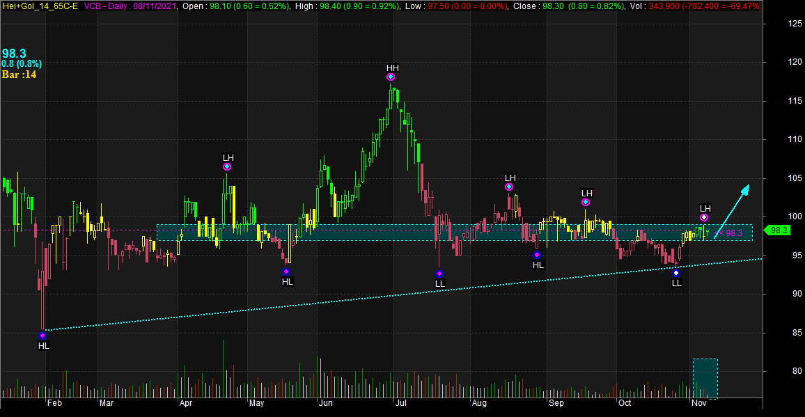This screenshot has height=417, width=805.
Task: Click the teal highlighted volume box
Action: click(705, 378)
